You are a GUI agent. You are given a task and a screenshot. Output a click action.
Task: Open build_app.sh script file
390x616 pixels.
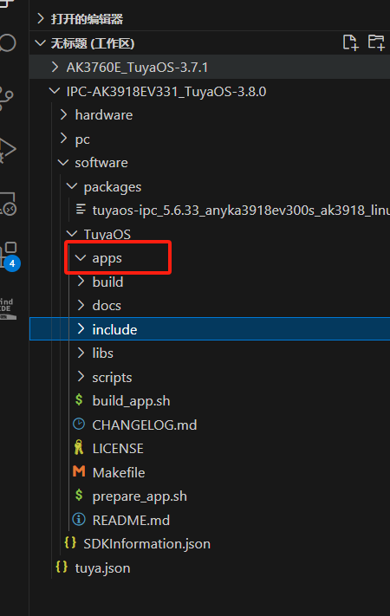click(x=210, y=401)
